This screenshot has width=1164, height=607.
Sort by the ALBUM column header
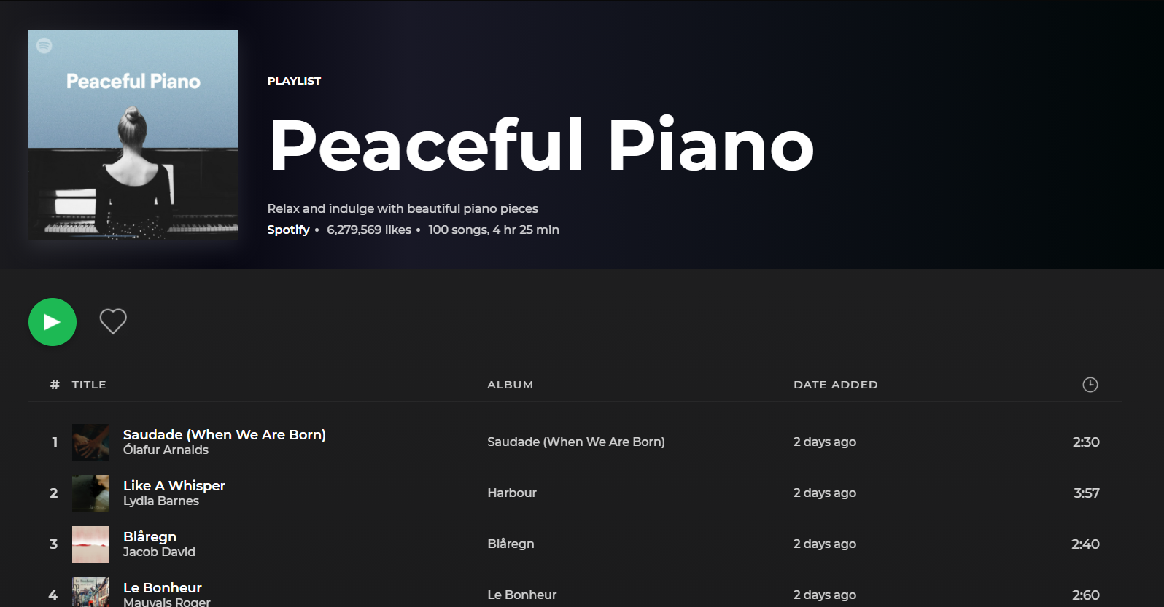(510, 384)
